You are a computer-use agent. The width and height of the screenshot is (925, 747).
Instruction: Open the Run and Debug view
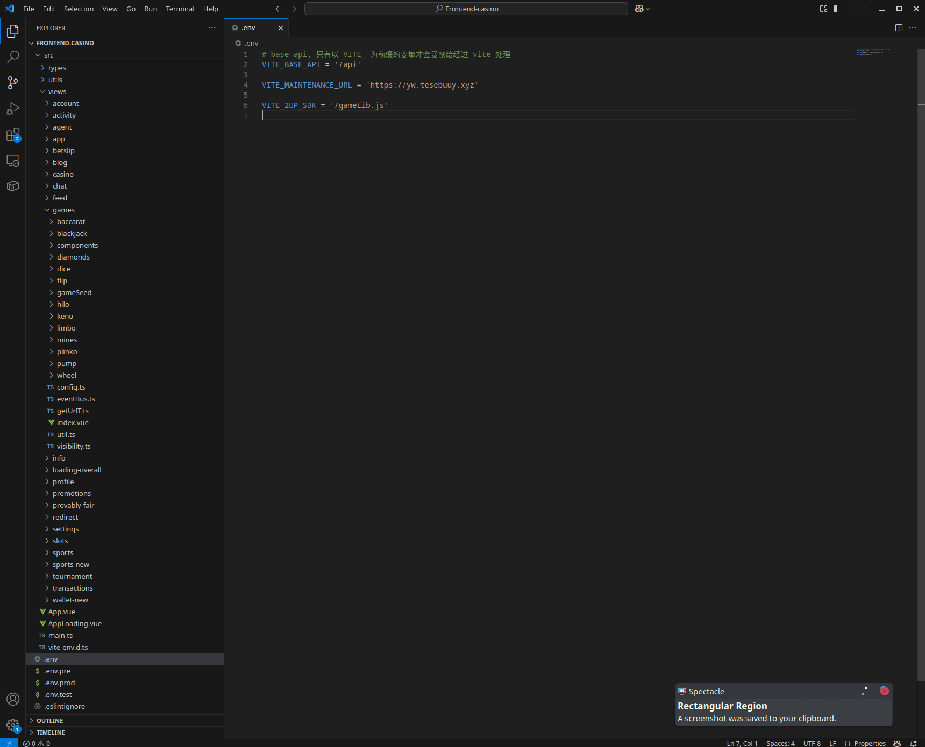pyautogui.click(x=13, y=109)
